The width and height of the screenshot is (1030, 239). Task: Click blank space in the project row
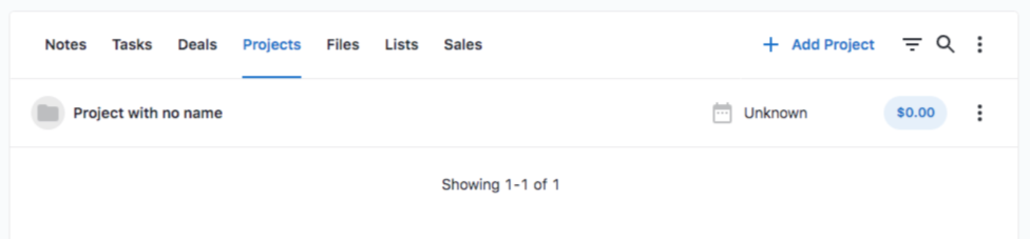tap(464, 113)
